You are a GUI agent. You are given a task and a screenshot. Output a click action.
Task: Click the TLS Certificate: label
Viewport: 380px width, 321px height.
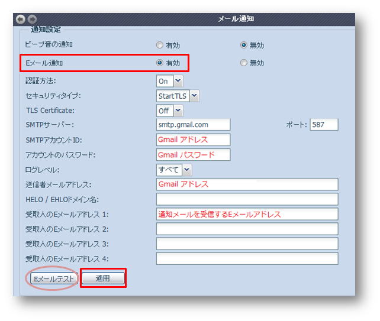[x=50, y=111]
